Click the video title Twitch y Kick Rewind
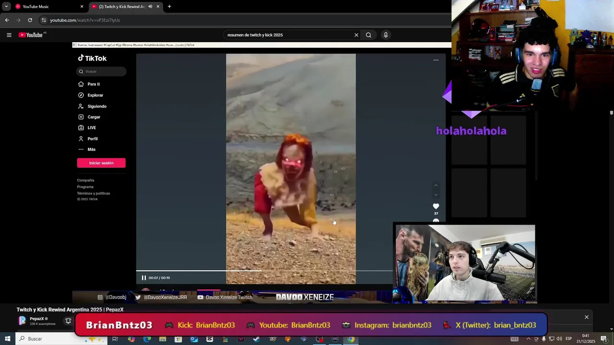 click(70, 310)
